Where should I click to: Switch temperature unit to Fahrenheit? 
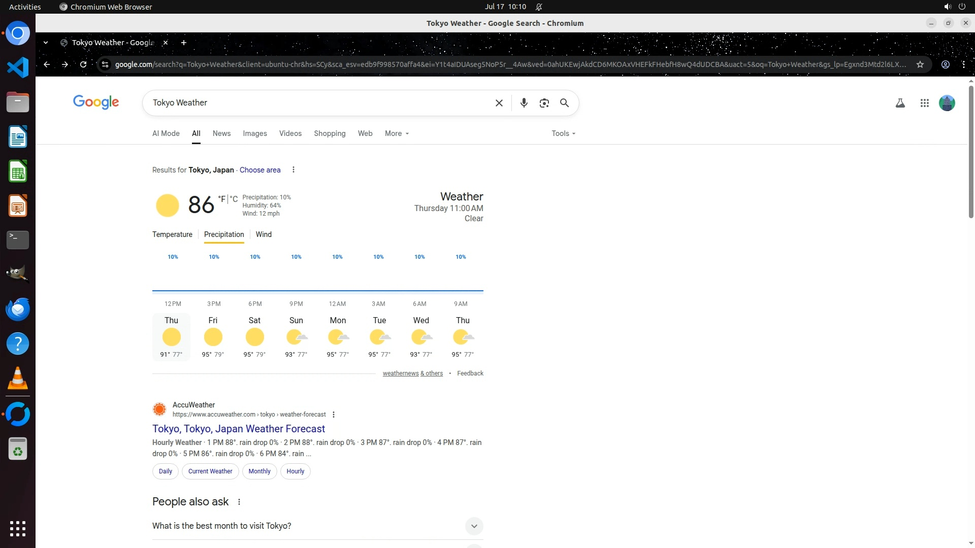pyautogui.click(x=222, y=199)
